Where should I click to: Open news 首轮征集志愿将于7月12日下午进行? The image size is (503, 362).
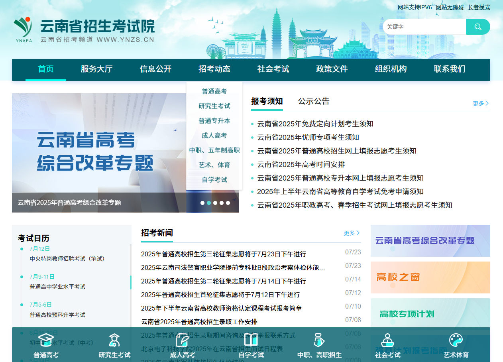pos(220,295)
